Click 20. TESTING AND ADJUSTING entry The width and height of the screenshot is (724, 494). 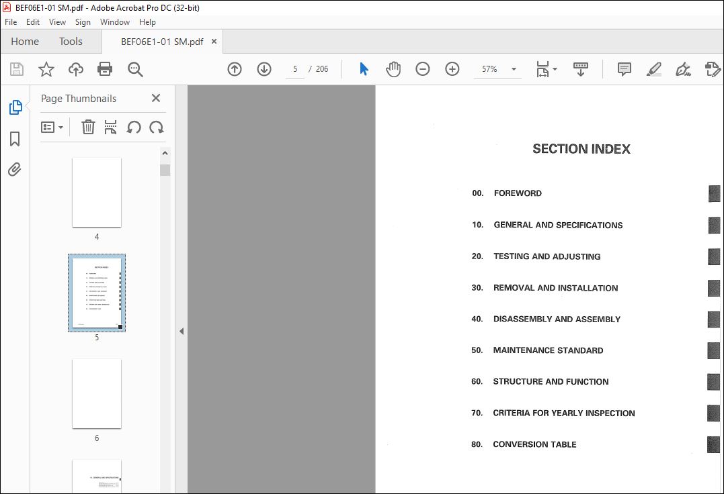[536, 256]
